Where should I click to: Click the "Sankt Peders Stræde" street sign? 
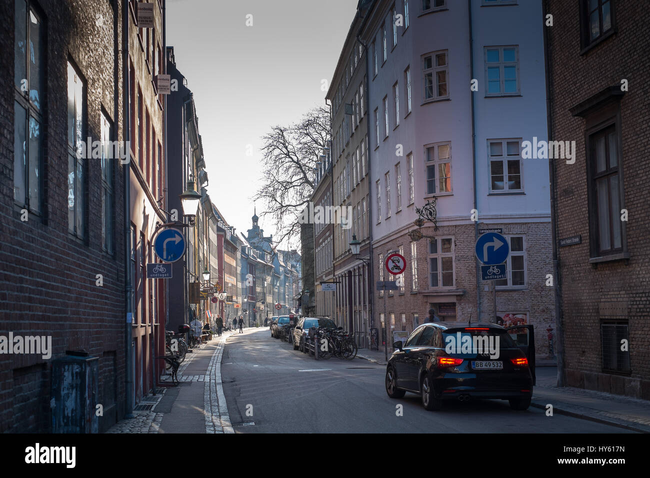[570, 241]
